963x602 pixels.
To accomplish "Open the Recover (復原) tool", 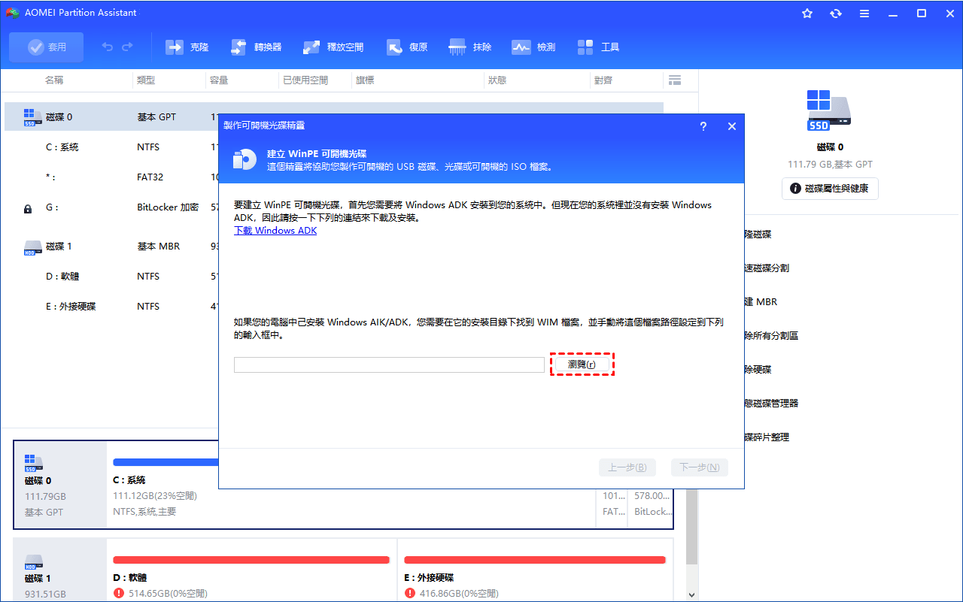I will (x=407, y=47).
